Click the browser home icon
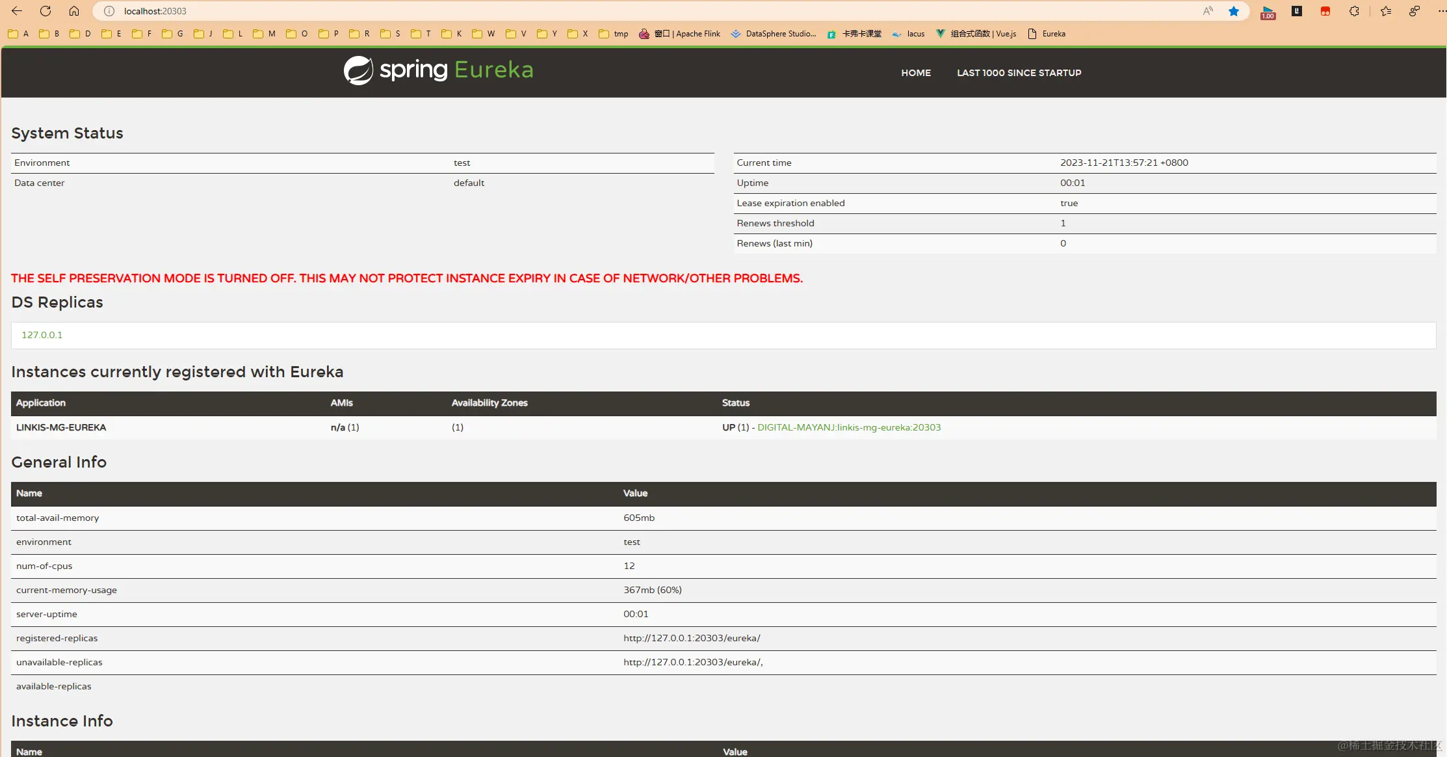 pos(74,11)
